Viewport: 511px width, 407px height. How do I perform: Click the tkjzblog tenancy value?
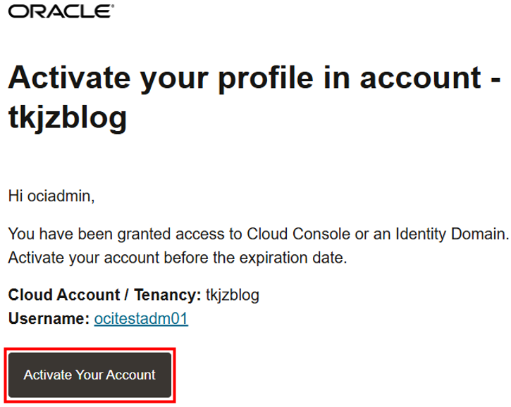click(x=233, y=295)
